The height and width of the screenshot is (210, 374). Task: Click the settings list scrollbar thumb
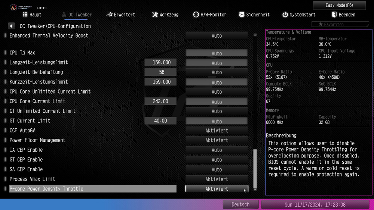tap(255, 168)
